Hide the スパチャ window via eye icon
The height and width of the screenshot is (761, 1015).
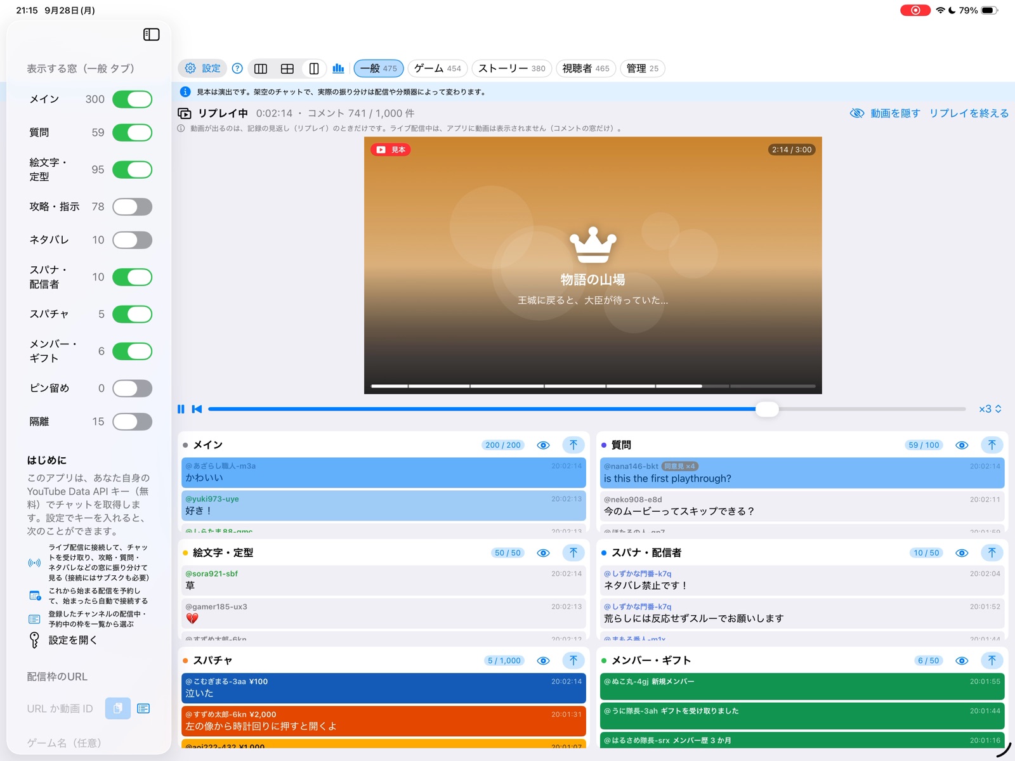click(x=544, y=661)
